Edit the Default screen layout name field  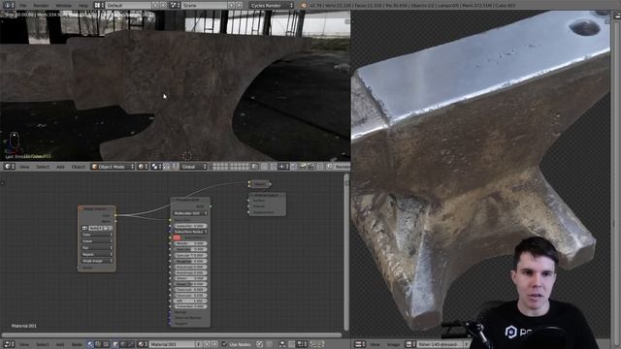(x=128, y=6)
